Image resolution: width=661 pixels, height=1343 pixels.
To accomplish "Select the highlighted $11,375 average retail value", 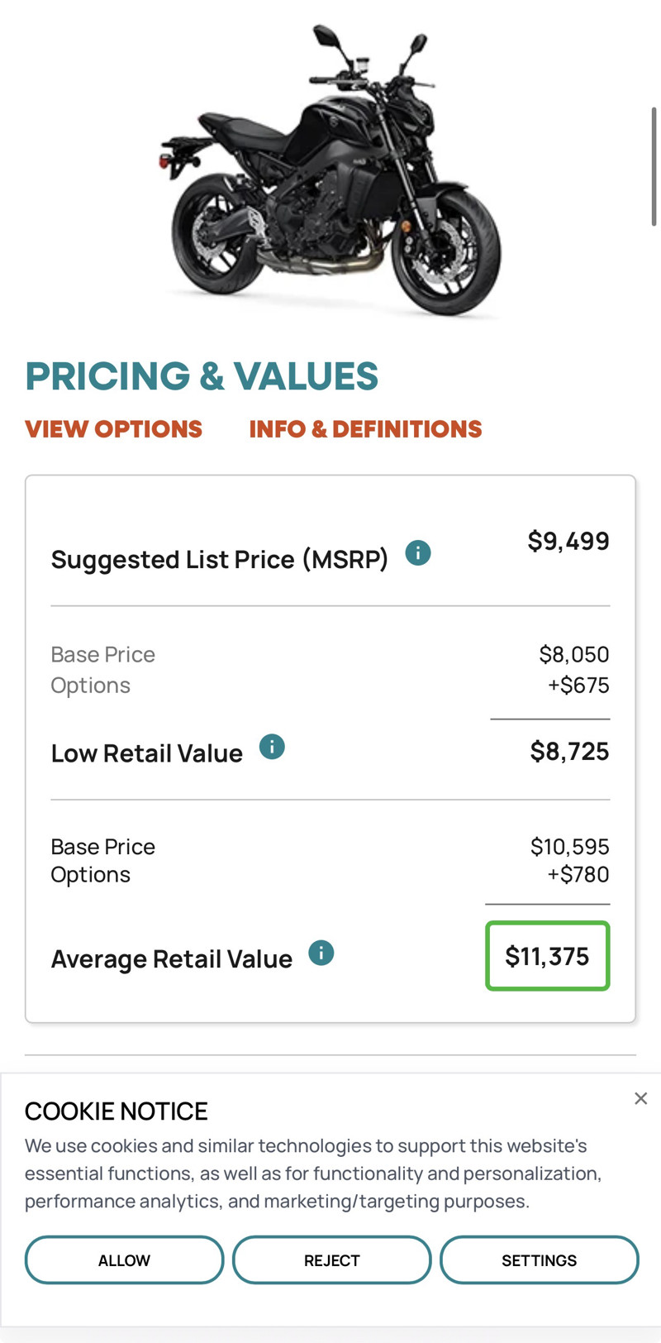I will click(547, 956).
